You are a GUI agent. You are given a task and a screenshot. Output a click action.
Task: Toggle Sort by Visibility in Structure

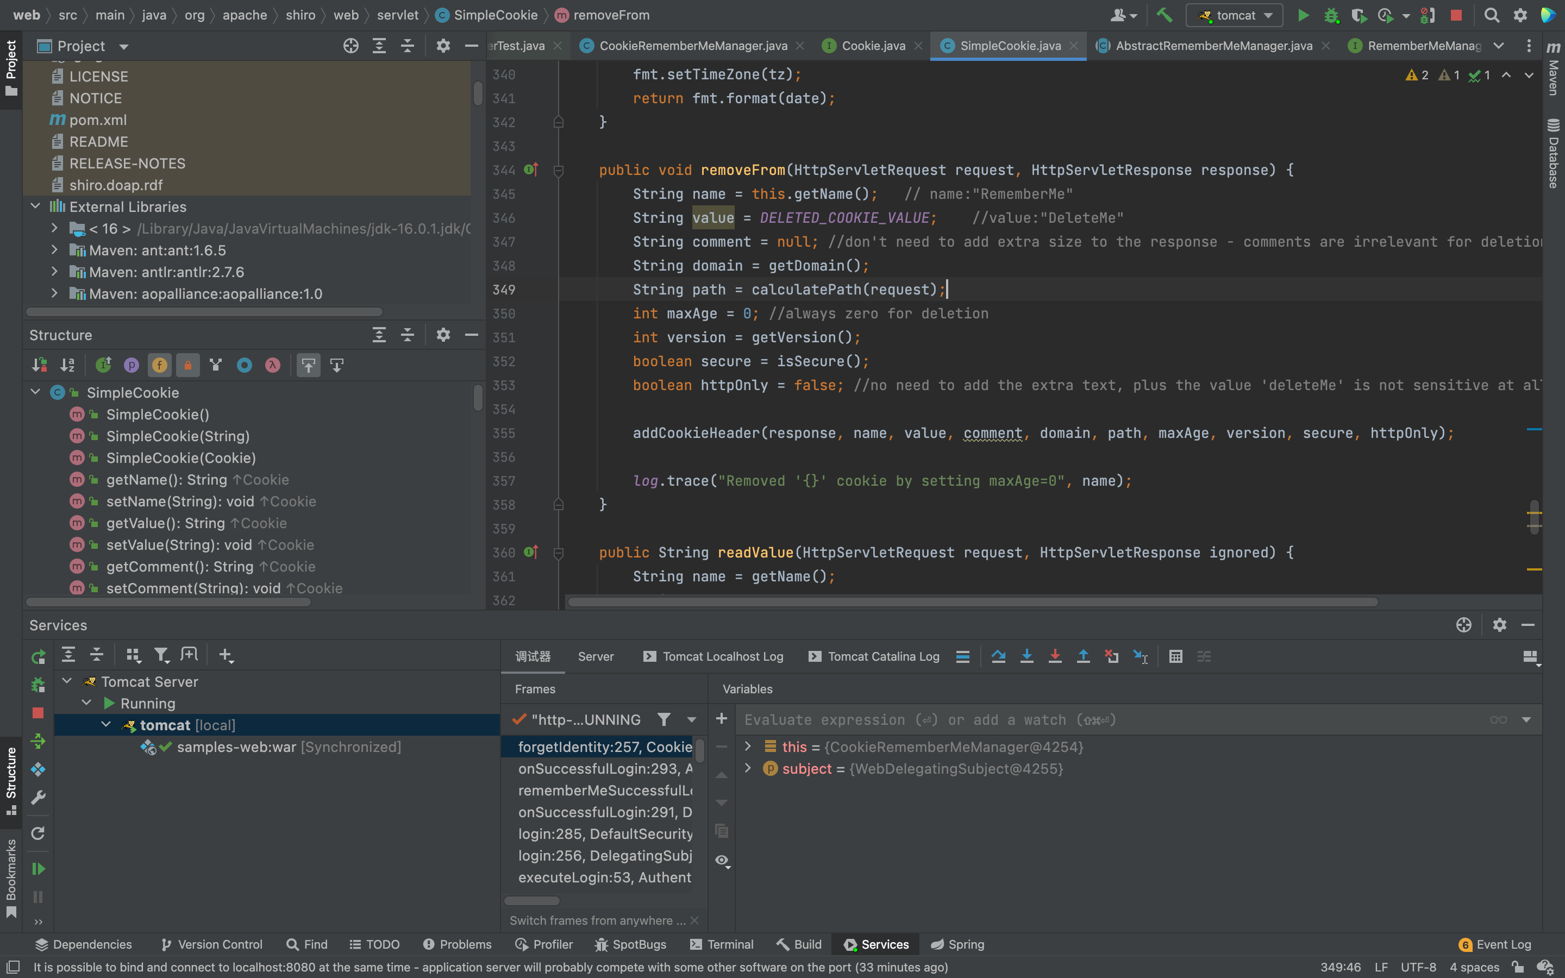(x=39, y=366)
